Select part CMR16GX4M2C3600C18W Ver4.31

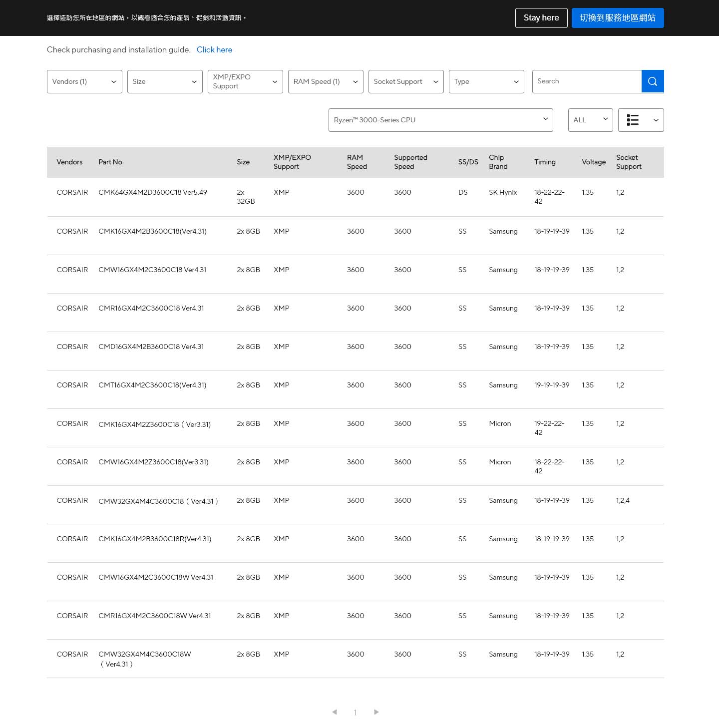pyautogui.click(x=155, y=616)
